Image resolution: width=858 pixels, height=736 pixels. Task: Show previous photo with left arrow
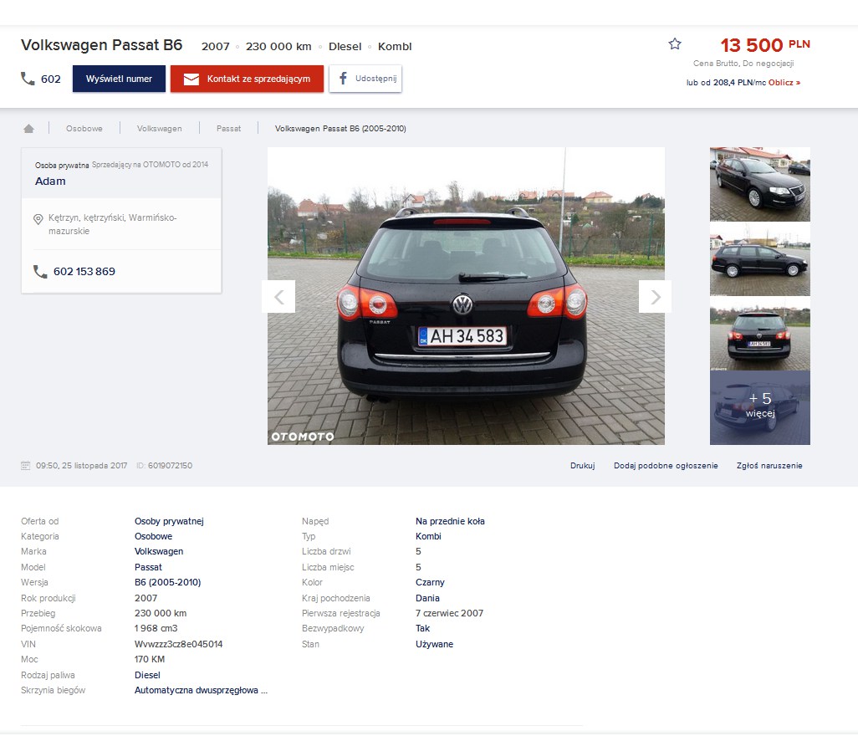278,297
